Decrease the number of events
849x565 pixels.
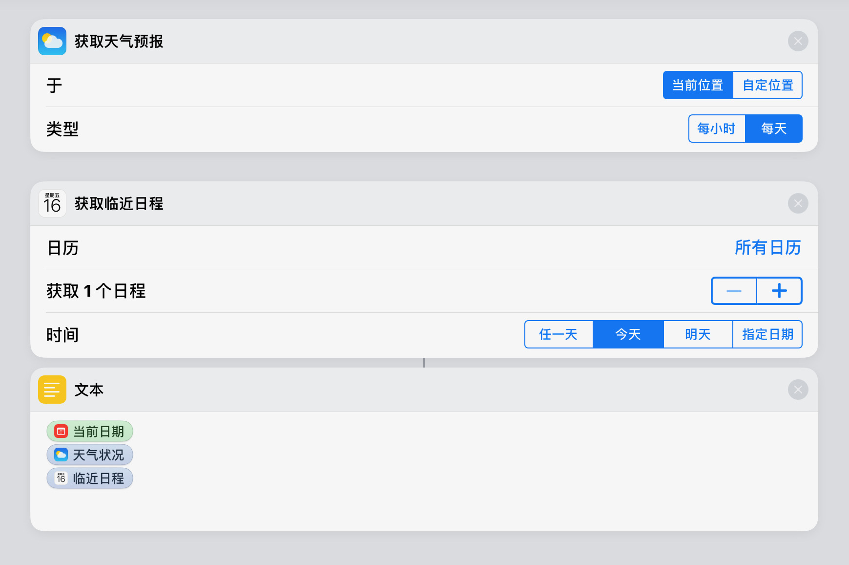[x=734, y=291]
